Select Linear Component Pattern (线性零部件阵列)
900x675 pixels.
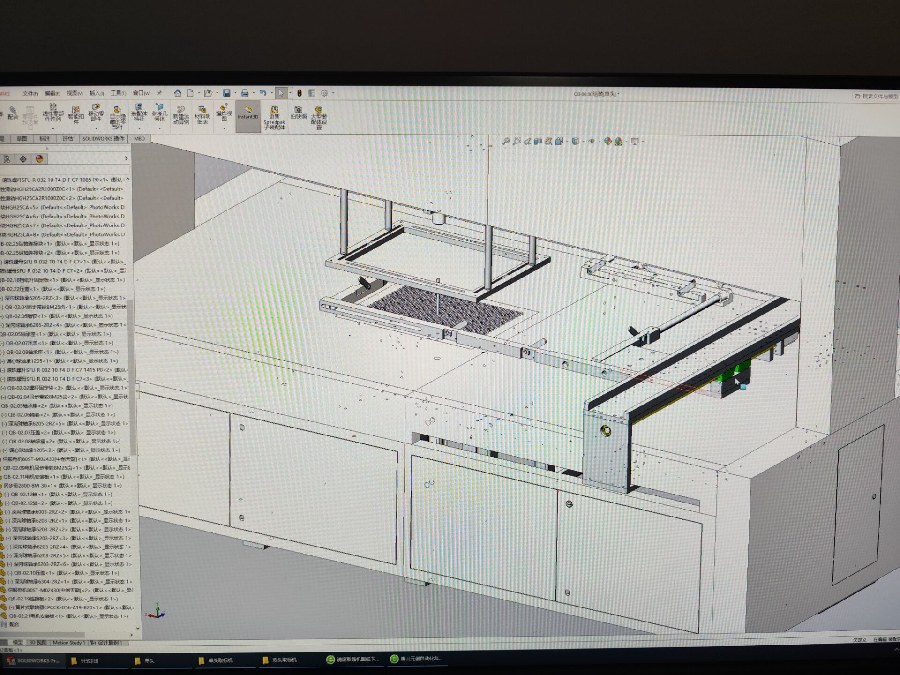point(53,113)
